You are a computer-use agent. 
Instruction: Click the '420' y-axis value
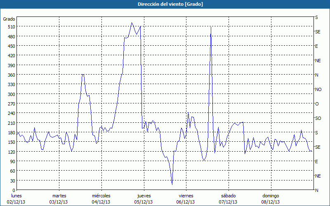[x=12, y=56]
